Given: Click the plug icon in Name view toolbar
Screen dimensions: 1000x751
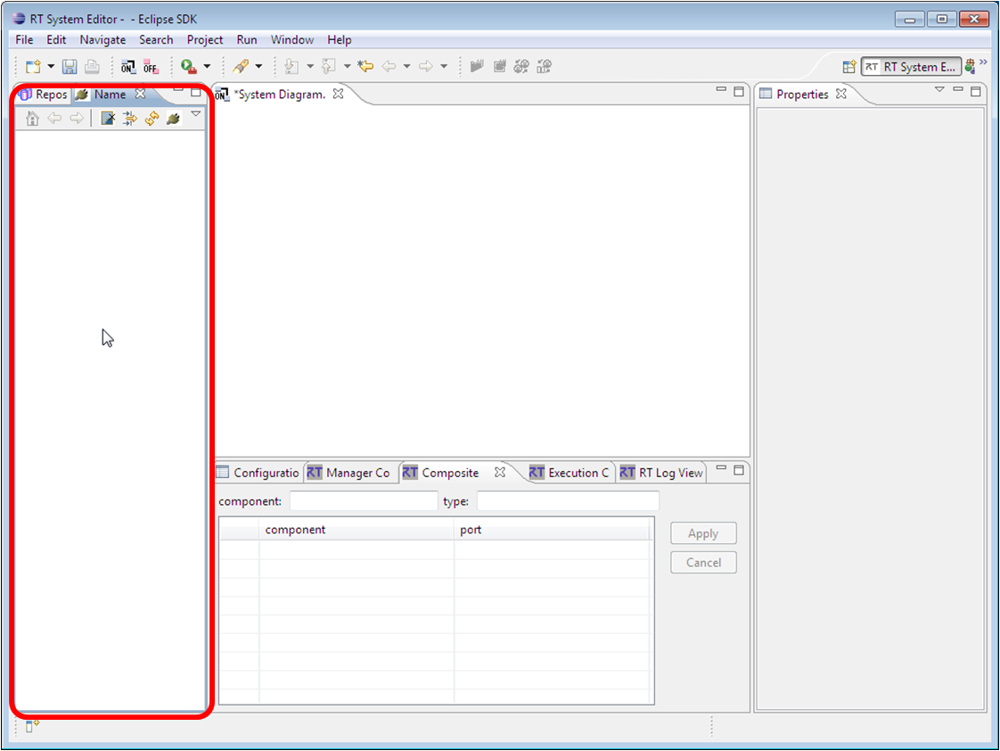Looking at the screenshot, I should click(173, 118).
